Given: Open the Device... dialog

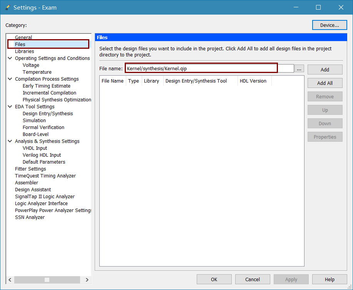Looking at the screenshot, I should [x=330, y=25].
